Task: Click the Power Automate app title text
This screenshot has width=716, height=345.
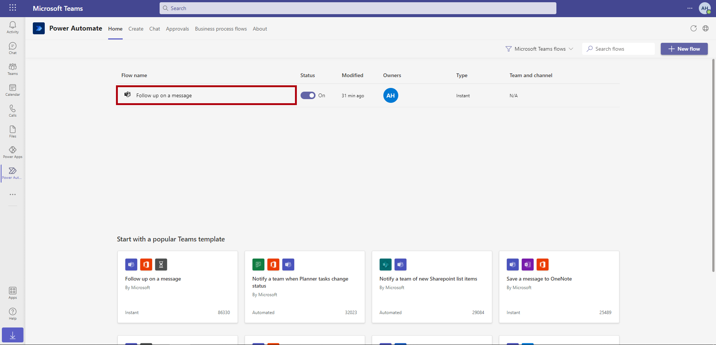Action: [76, 28]
